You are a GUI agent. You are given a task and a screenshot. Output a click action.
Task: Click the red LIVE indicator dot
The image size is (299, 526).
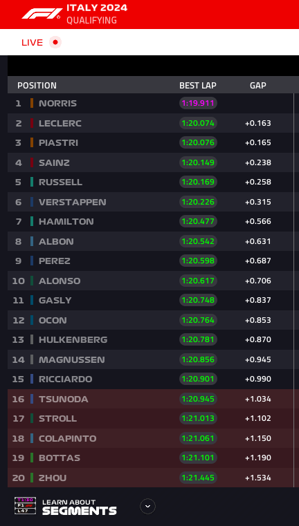click(55, 42)
